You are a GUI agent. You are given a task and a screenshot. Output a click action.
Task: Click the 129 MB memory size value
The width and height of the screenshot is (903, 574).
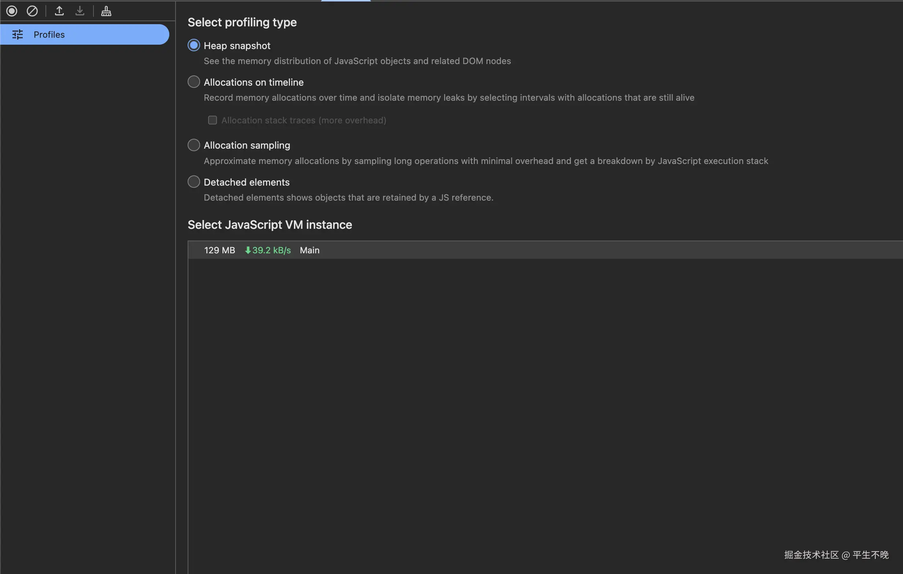[220, 250]
